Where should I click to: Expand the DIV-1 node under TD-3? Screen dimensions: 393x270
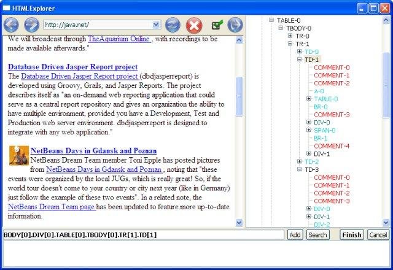coord(309,216)
